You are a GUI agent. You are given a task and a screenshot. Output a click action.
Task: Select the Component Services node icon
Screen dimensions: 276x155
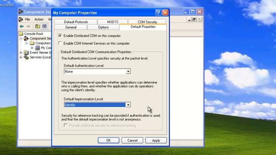26,38
